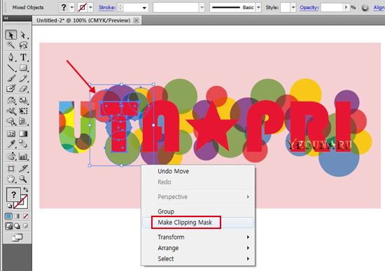Select the Lasso tool
This screenshot has height=271, width=385.
coord(23,45)
